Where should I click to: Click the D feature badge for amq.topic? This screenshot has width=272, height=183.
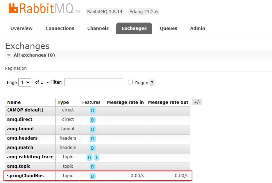click(93, 167)
